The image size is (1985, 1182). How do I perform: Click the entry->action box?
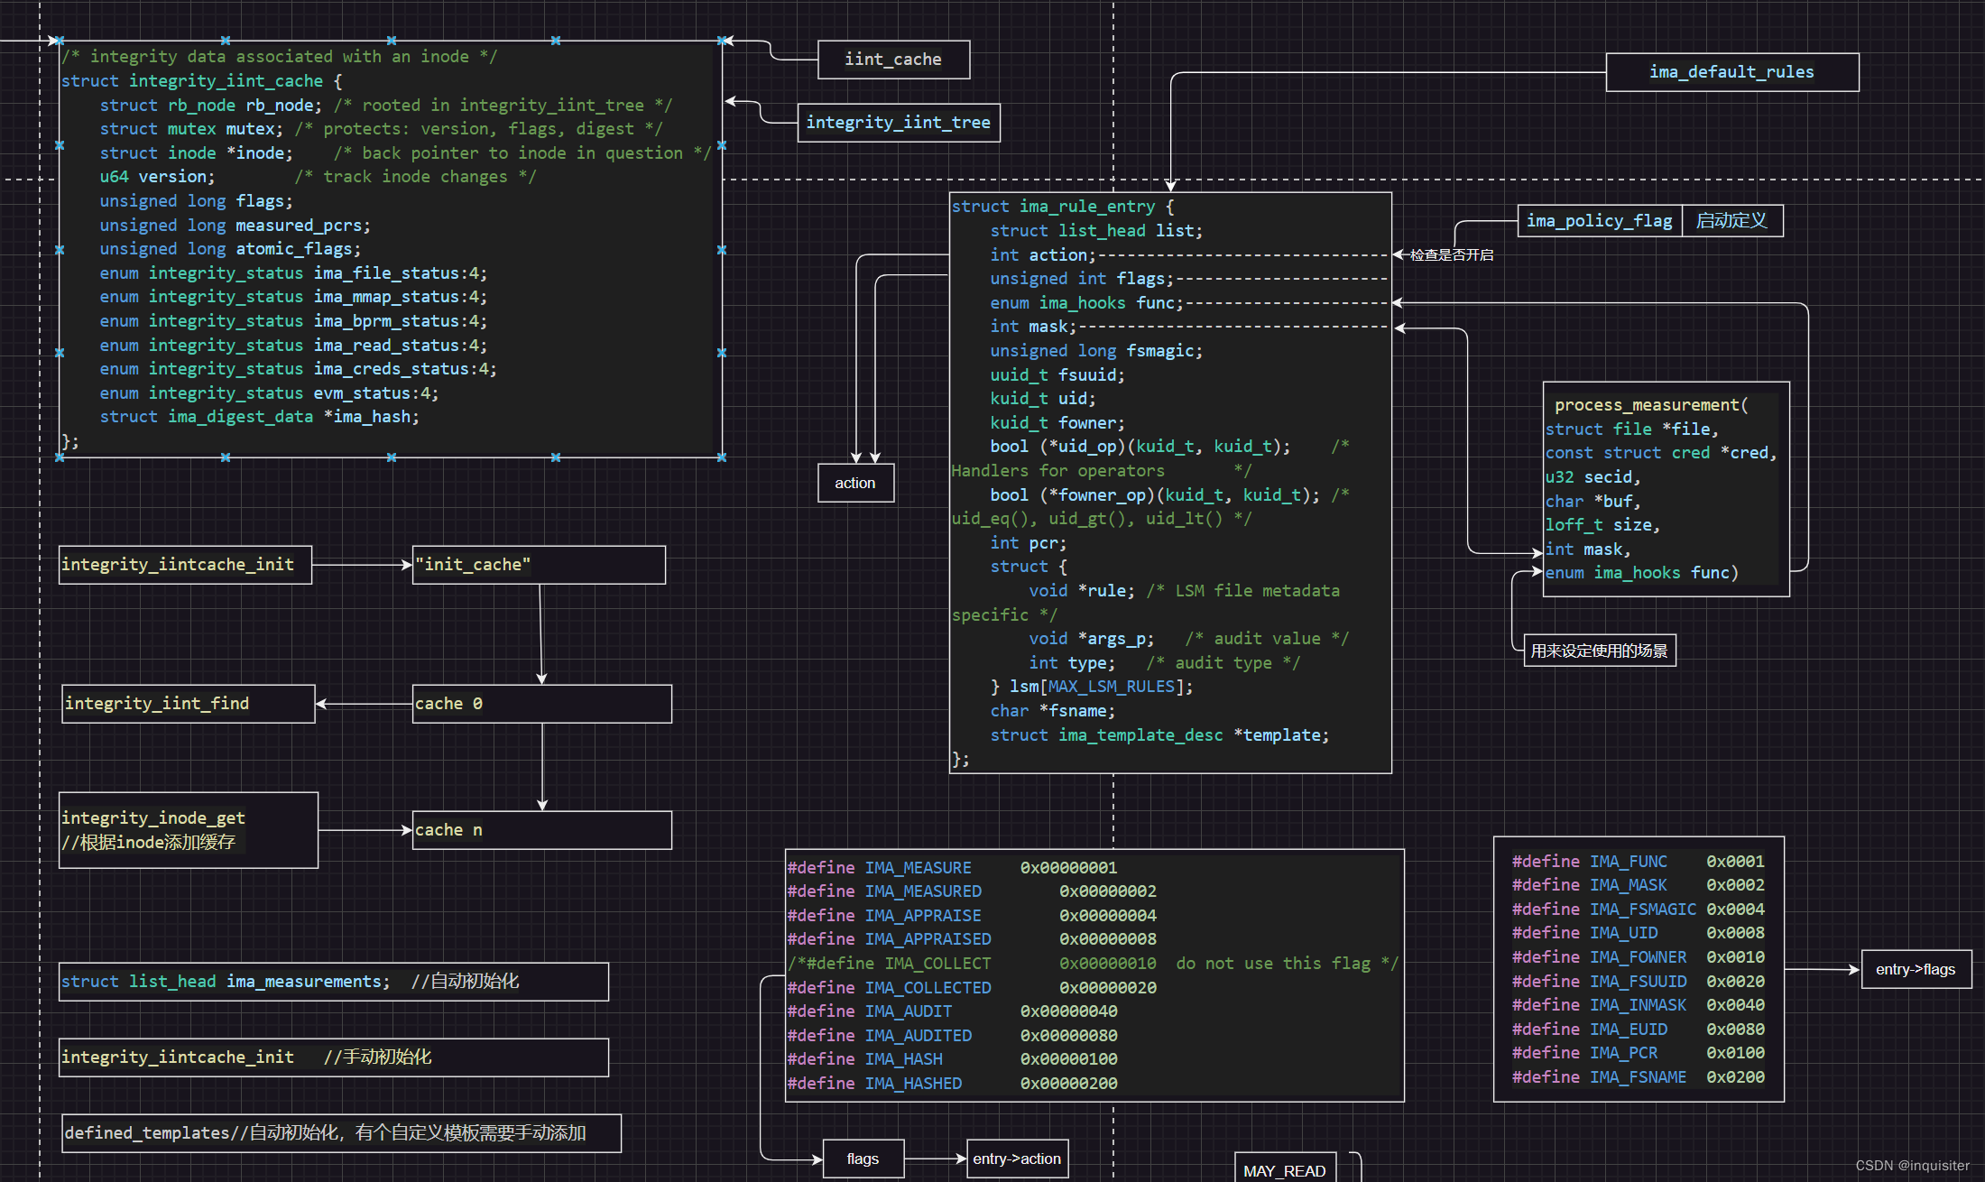coord(1017,1159)
